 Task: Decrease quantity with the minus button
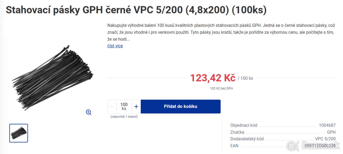click(112, 107)
